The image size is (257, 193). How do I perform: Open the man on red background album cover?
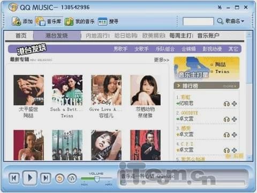[145, 145]
